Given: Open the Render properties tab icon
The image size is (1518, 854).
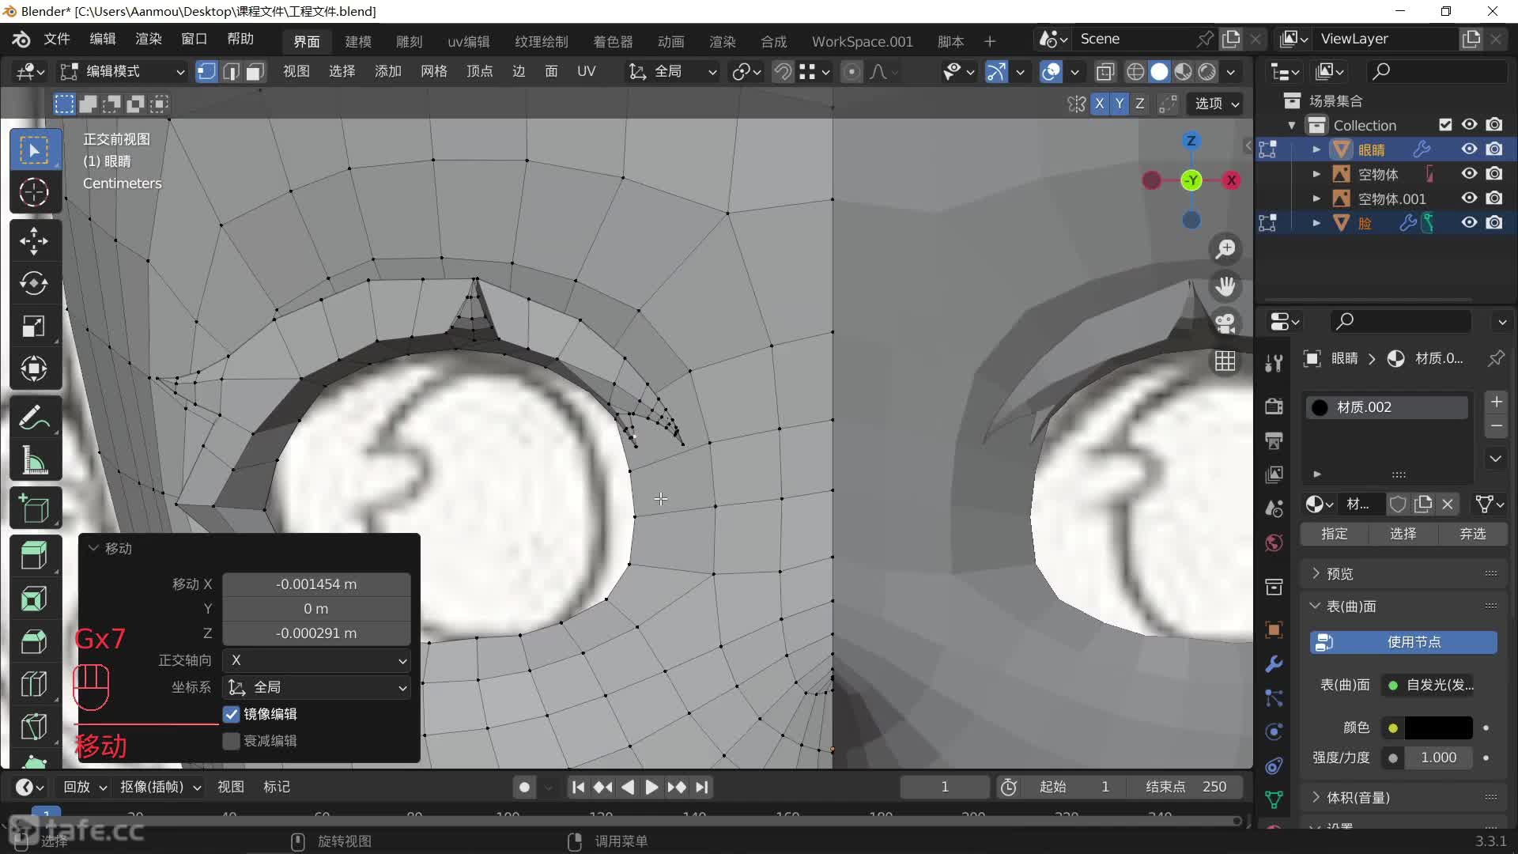Looking at the screenshot, I should (x=1274, y=406).
